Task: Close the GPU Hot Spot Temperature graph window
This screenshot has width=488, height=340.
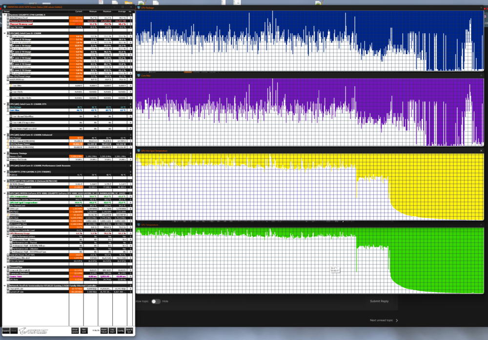Action: 481,151
